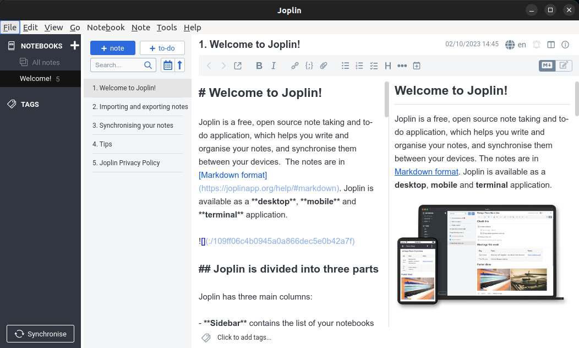The height and width of the screenshot is (348, 579).
Task: Insert a checkbox list from the toolbar
Action: click(374, 66)
